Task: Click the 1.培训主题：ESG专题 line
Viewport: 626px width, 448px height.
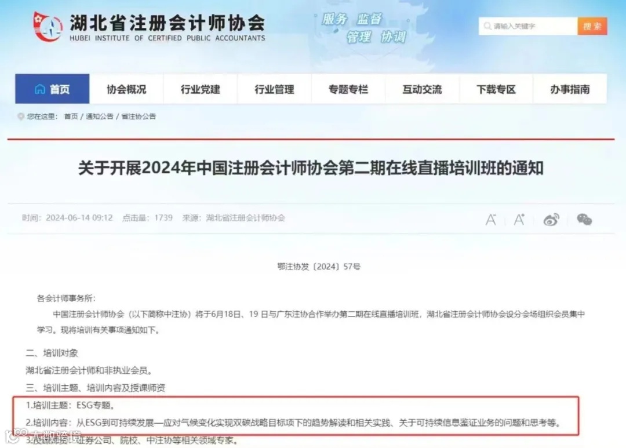Action: click(71, 405)
